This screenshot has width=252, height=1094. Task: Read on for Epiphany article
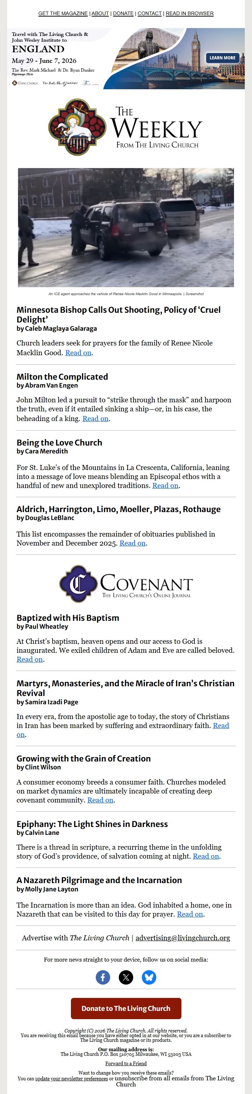click(206, 856)
